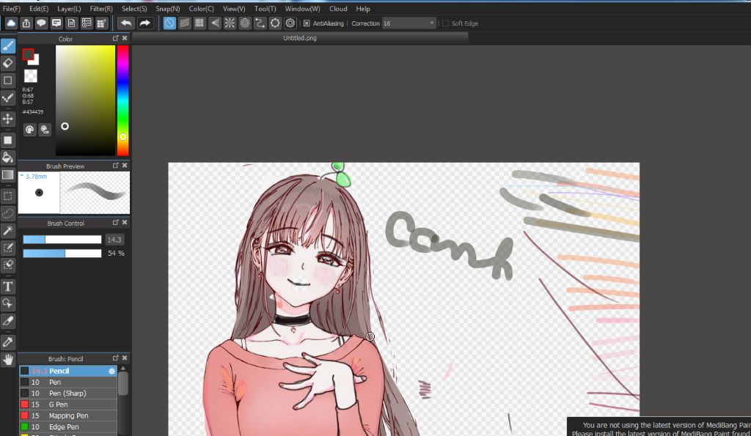Select the Divide (knife) tool
The width and height of the screenshot is (751, 436).
7,321
